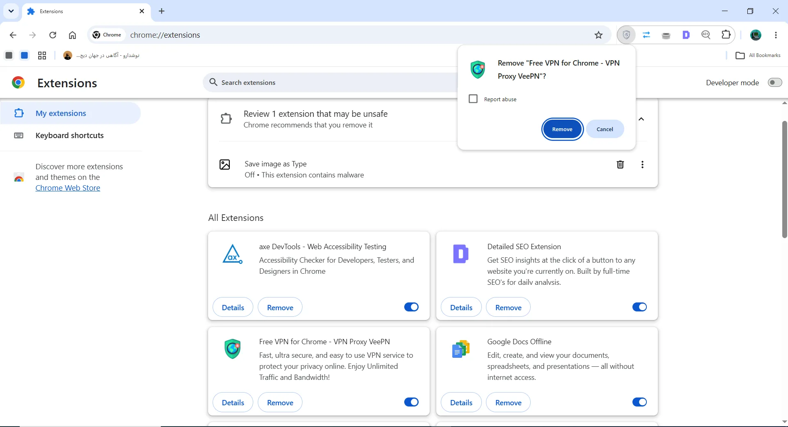Open Keyboard shortcuts in sidebar
788x427 pixels.
(71, 136)
